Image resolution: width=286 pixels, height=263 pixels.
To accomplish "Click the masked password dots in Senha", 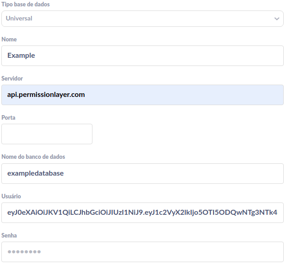I will [24, 252].
